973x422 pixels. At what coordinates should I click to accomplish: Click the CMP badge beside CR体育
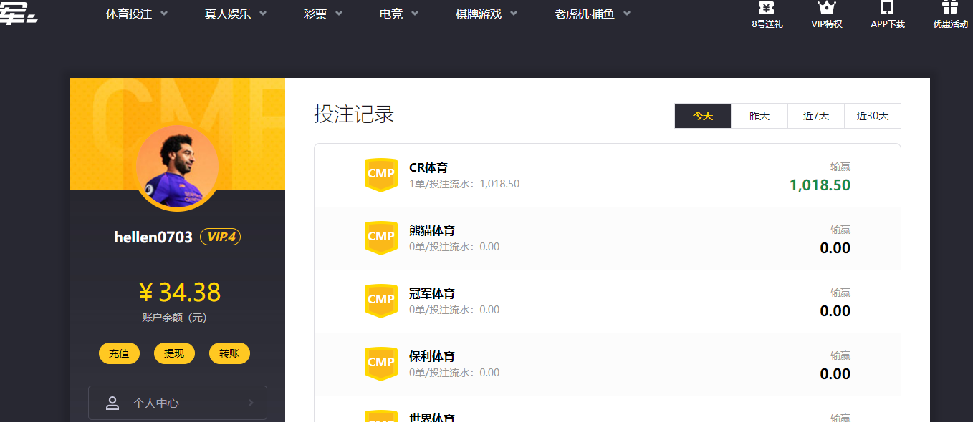[381, 174]
